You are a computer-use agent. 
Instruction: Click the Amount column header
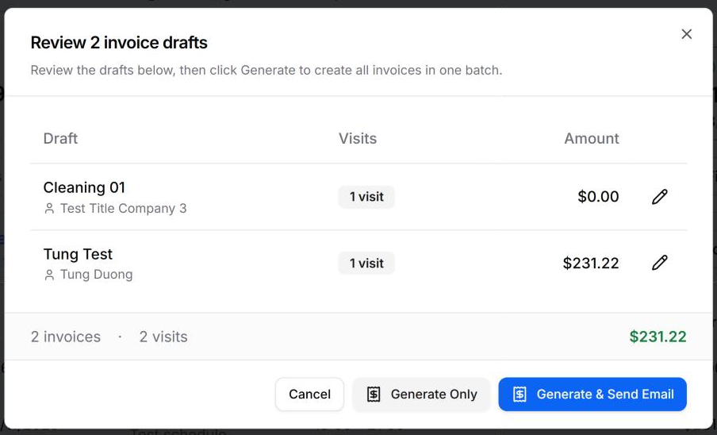pyautogui.click(x=591, y=138)
